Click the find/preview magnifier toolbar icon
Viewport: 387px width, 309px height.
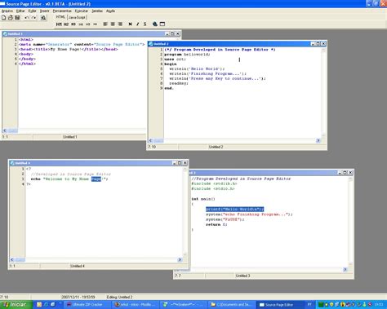point(43,18)
